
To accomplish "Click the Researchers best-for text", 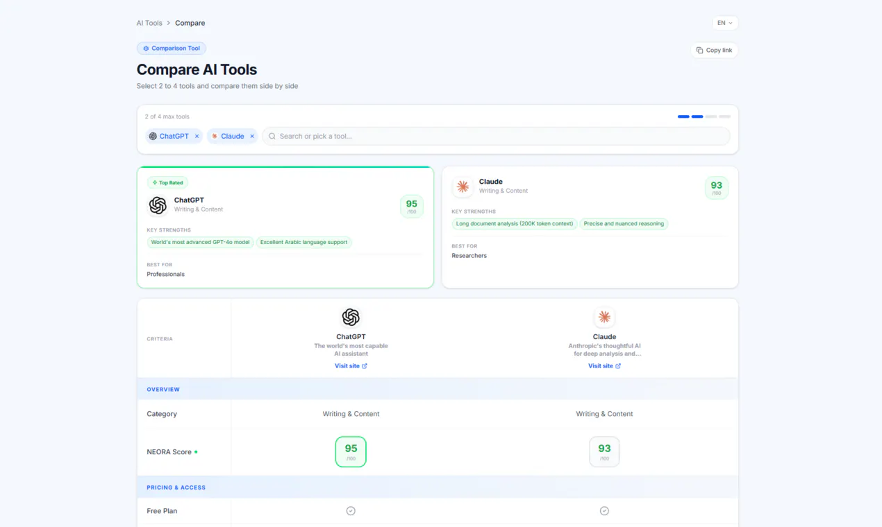I will click(x=469, y=255).
